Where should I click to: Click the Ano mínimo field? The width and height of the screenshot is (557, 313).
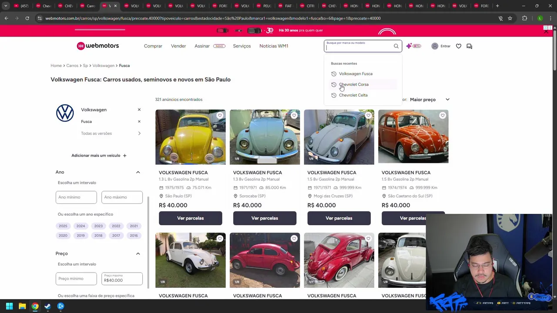(76, 197)
